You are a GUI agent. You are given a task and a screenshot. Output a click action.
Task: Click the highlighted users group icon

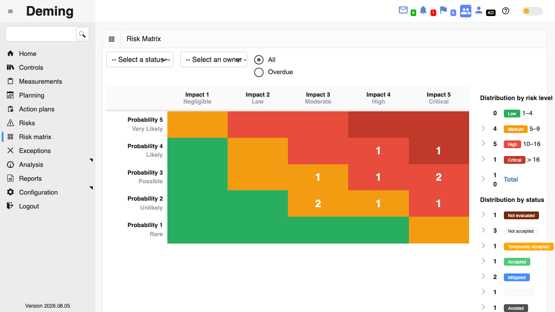(466, 11)
